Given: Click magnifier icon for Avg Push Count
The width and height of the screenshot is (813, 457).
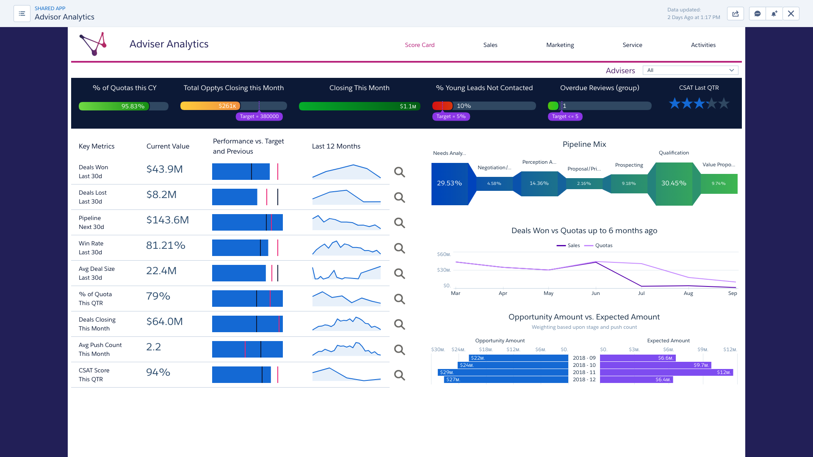Looking at the screenshot, I should point(399,350).
